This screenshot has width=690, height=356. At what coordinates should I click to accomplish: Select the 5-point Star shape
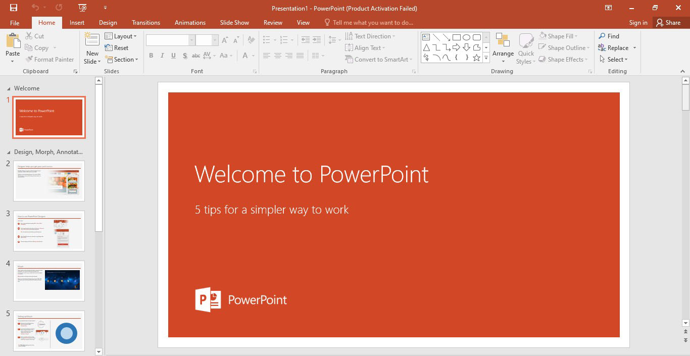tap(477, 58)
